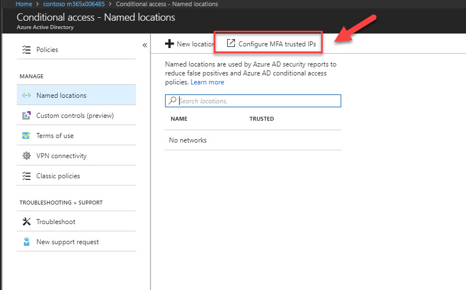Viewport: 466px width, 290px height.
Task: Click the Classic policies list icon
Action: (x=26, y=175)
